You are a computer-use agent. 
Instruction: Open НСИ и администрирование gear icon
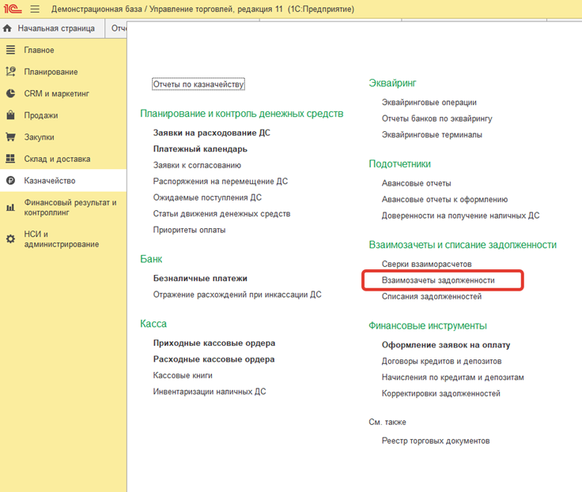(10, 238)
